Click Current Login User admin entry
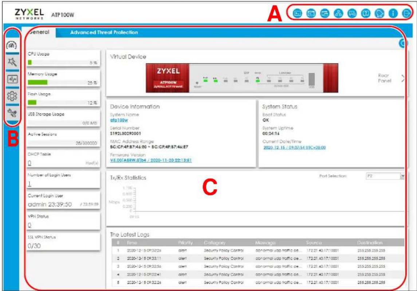The image size is (417, 291). click(x=50, y=205)
